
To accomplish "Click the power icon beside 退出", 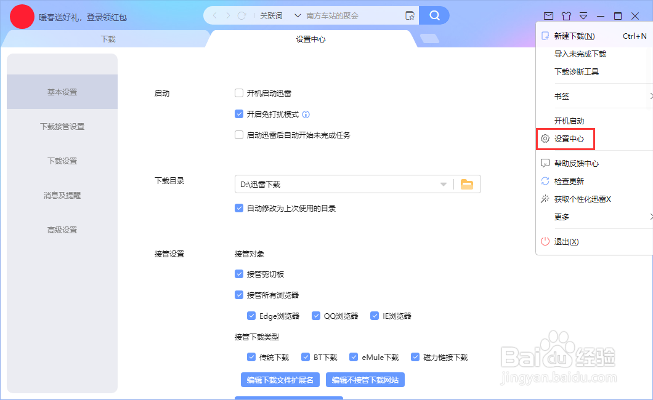I will point(545,241).
